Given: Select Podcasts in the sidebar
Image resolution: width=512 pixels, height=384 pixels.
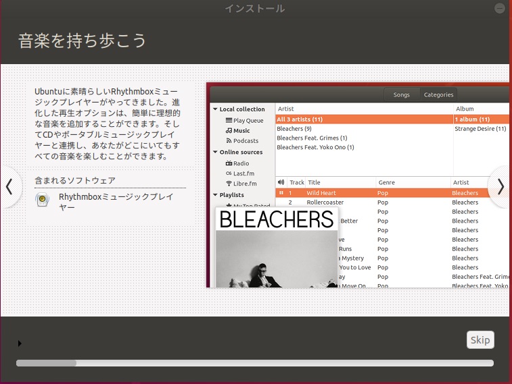Looking at the screenshot, I should 246,140.
